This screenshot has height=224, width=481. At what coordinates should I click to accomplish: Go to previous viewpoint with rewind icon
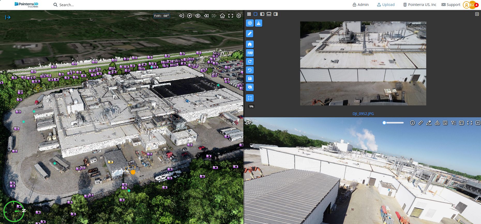(206, 16)
